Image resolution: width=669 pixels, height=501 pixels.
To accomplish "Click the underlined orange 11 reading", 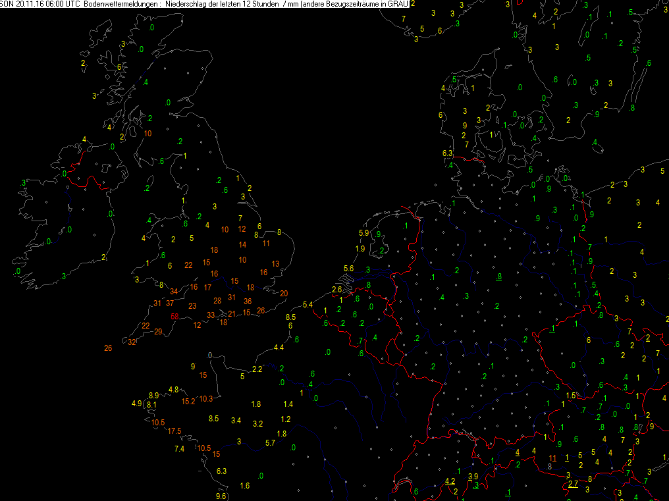I will [x=552, y=458].
